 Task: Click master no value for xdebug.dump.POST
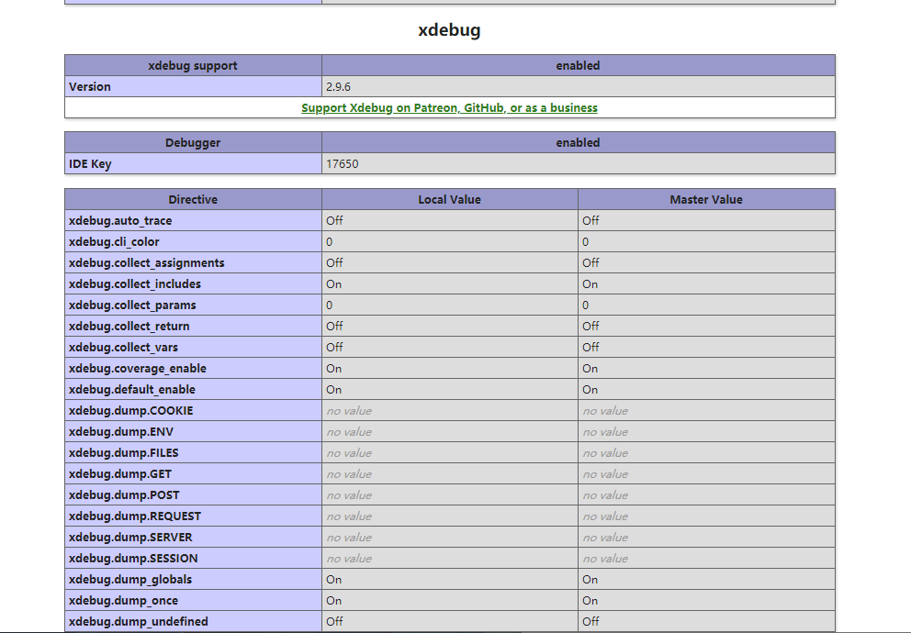point(605,495)
